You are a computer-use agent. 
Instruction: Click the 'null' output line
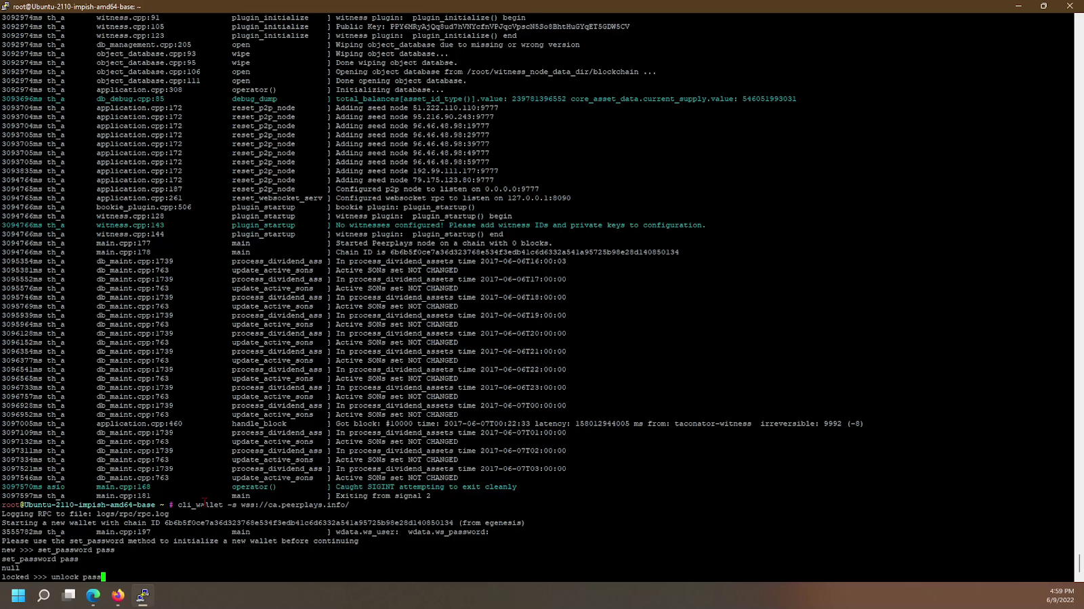10,568
